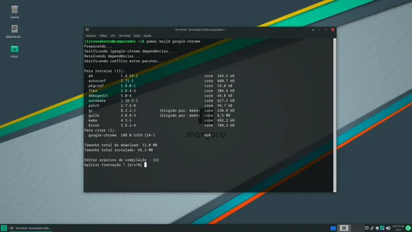Image resolution: width=412 pixels, height=232 pixels.
Task: Open the security shield tray icon
Action: tap(377, 228)
